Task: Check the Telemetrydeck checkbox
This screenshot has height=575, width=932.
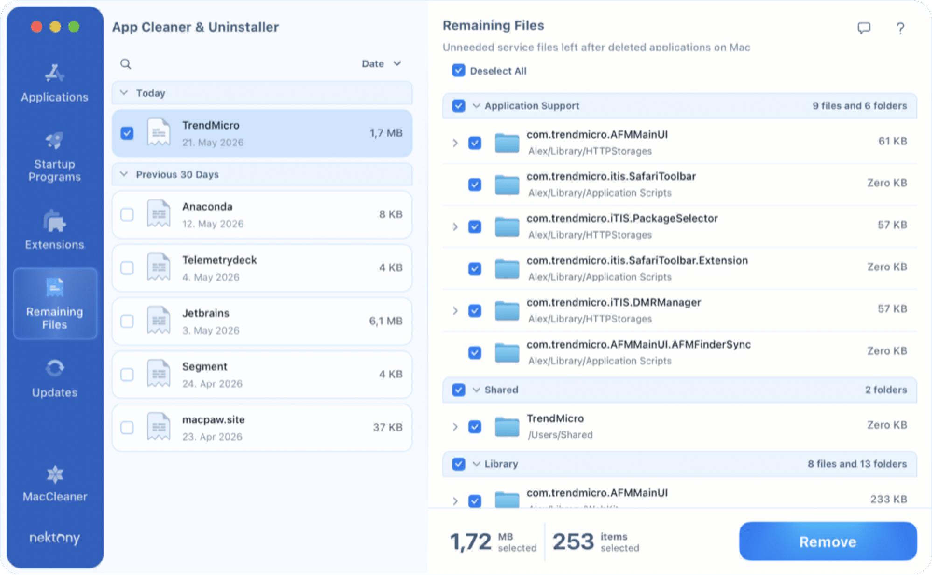Action: click(x=127, y=267)
